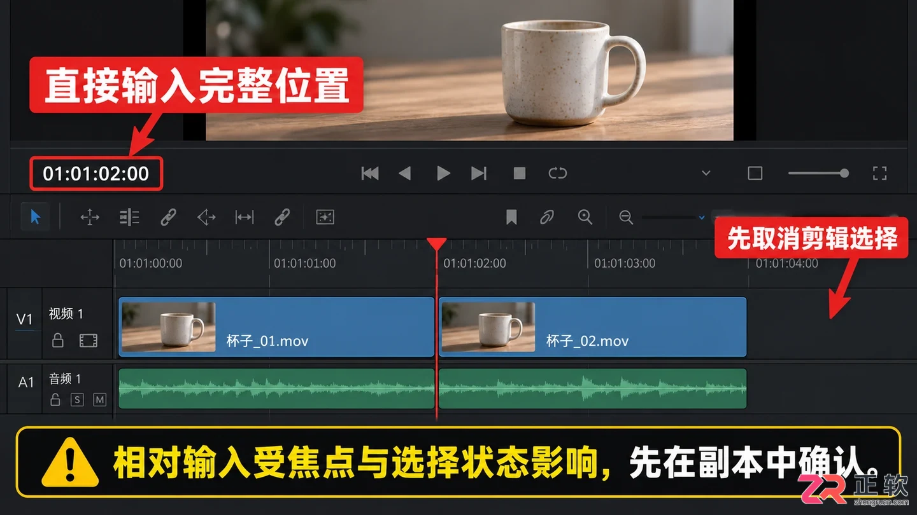This screenshot has width=917, height=515.
Task: Choose the four-way move arrows tool
Action: tap(90, 217)
